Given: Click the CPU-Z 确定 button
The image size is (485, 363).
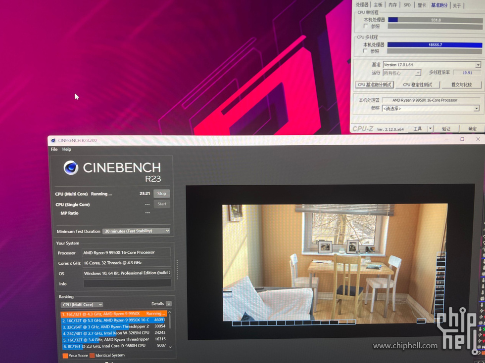Looking at the screenshot, I should [x=472, y=129].
